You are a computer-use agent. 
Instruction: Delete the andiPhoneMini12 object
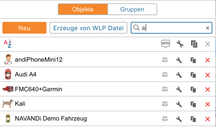[207, 60]
